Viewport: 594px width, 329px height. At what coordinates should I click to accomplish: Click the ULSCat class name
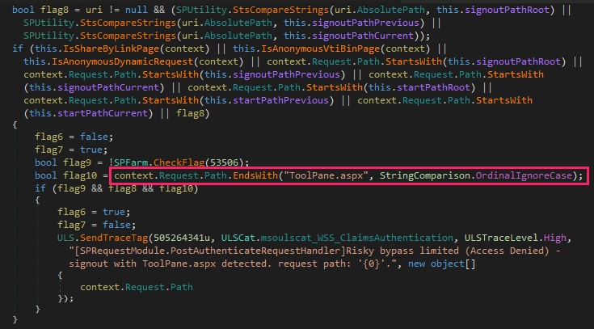(238, 238)
